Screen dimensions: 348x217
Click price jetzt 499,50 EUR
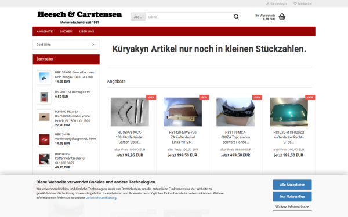[x=235, y=155]
